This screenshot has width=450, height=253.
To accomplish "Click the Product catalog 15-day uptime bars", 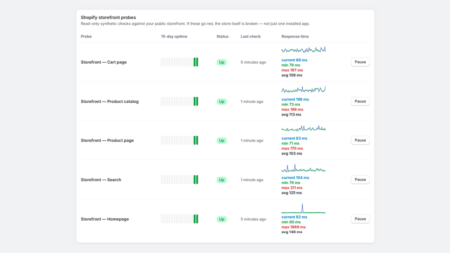I will (x=180, y=102).
